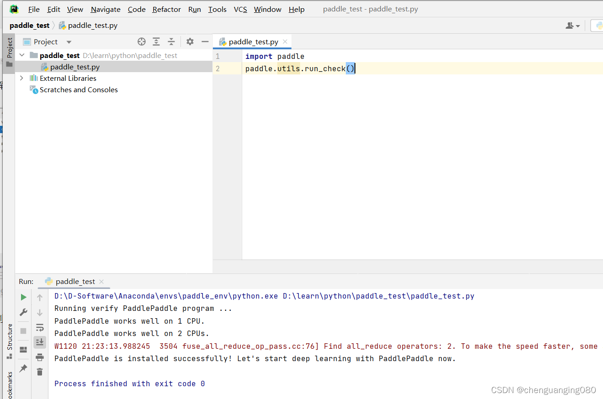Click line number 2 in the gutter
This screenshot has height=399, width=603.
point(218,69)
